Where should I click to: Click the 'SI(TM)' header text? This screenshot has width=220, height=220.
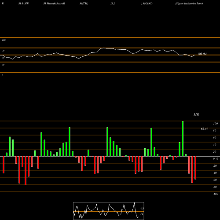(84, 4)
